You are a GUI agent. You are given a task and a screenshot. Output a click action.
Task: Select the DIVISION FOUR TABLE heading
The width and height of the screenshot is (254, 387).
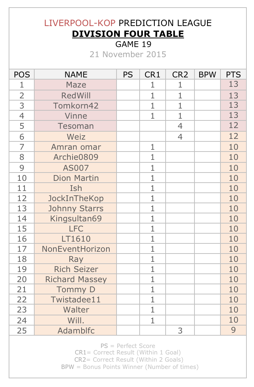point(128,34)
